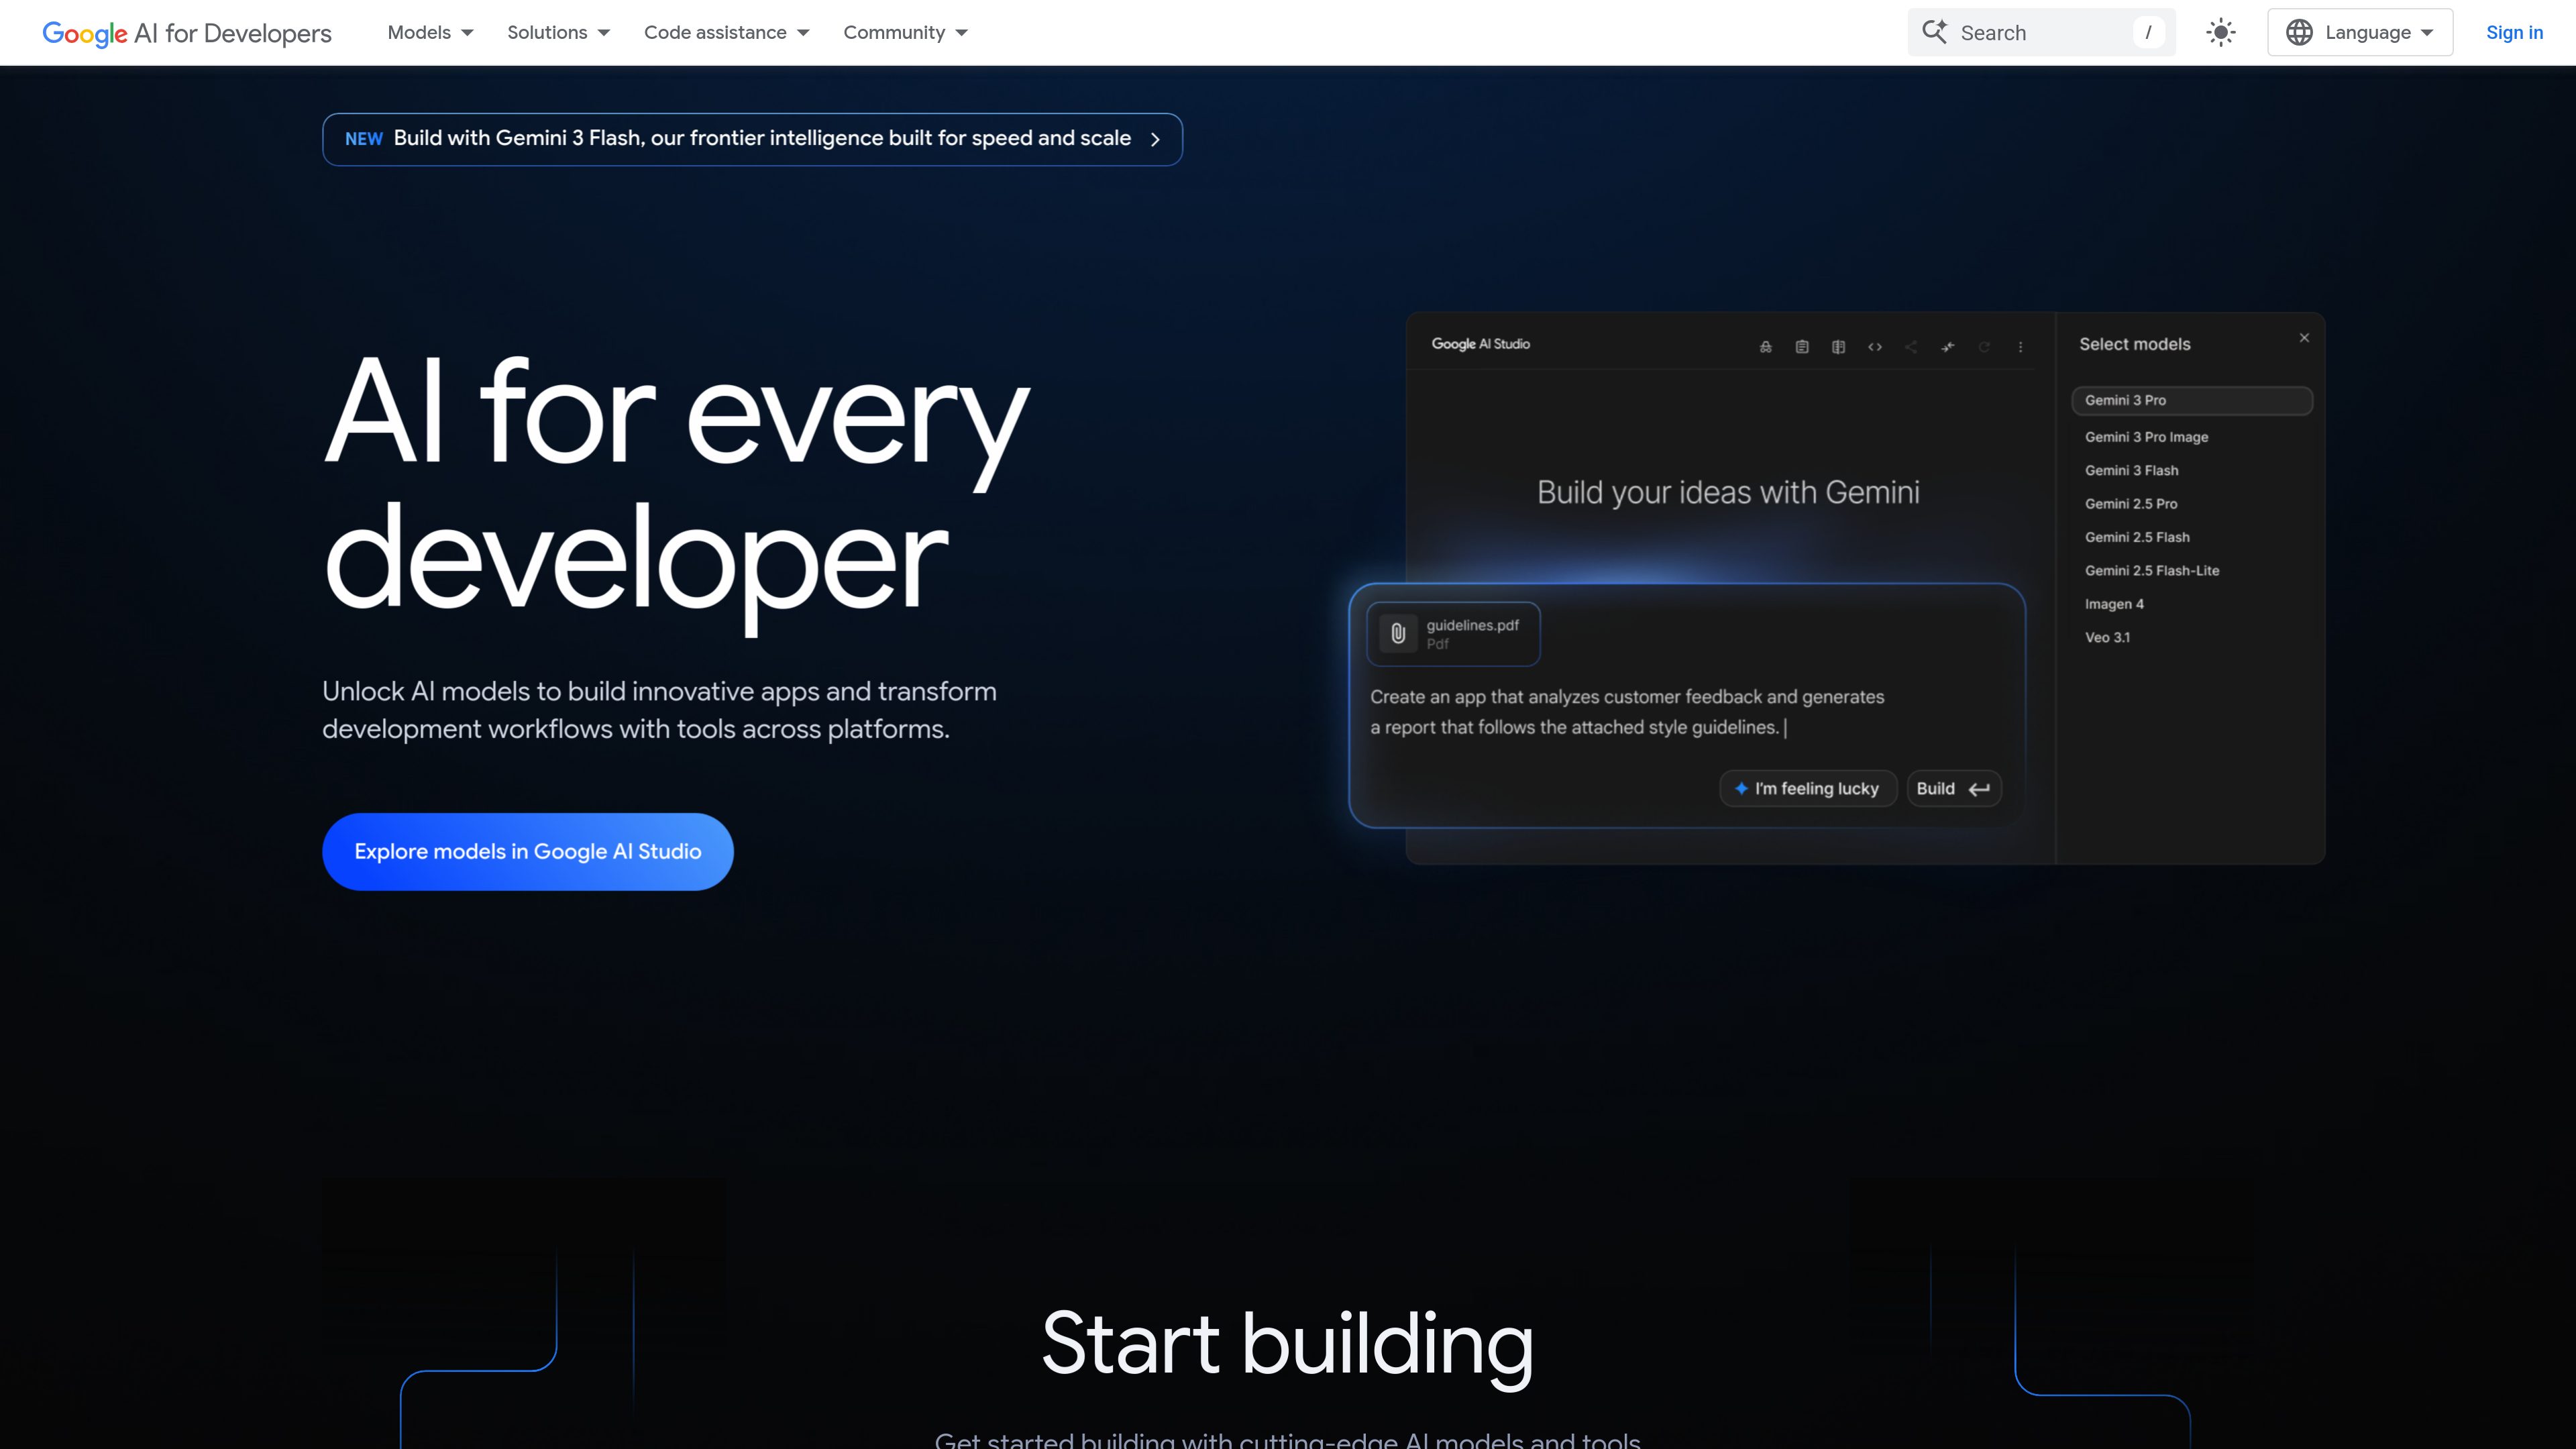Click the incognito icon in AI Studio toolbar
2576x1449 pixels.
pyautogui.click(x=1765, y=347)
